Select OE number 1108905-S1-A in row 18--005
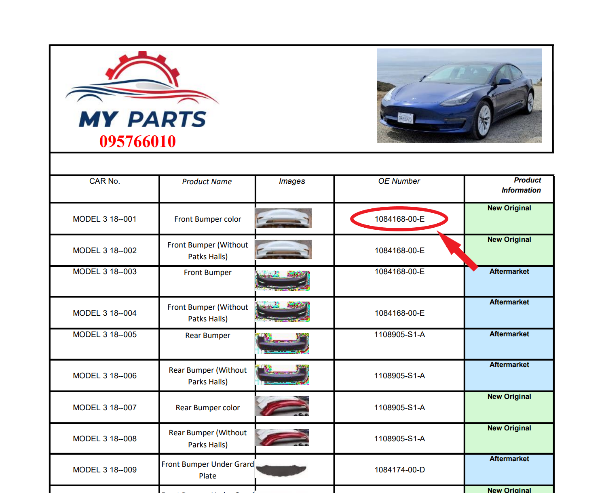The image size is (604, 493). click(x=399, y=334)
